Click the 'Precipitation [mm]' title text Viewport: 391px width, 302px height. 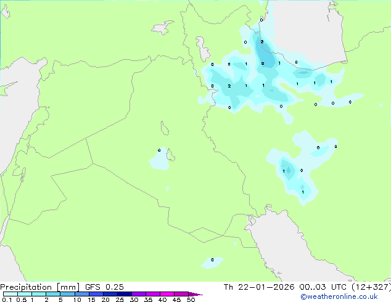point(39,287)
